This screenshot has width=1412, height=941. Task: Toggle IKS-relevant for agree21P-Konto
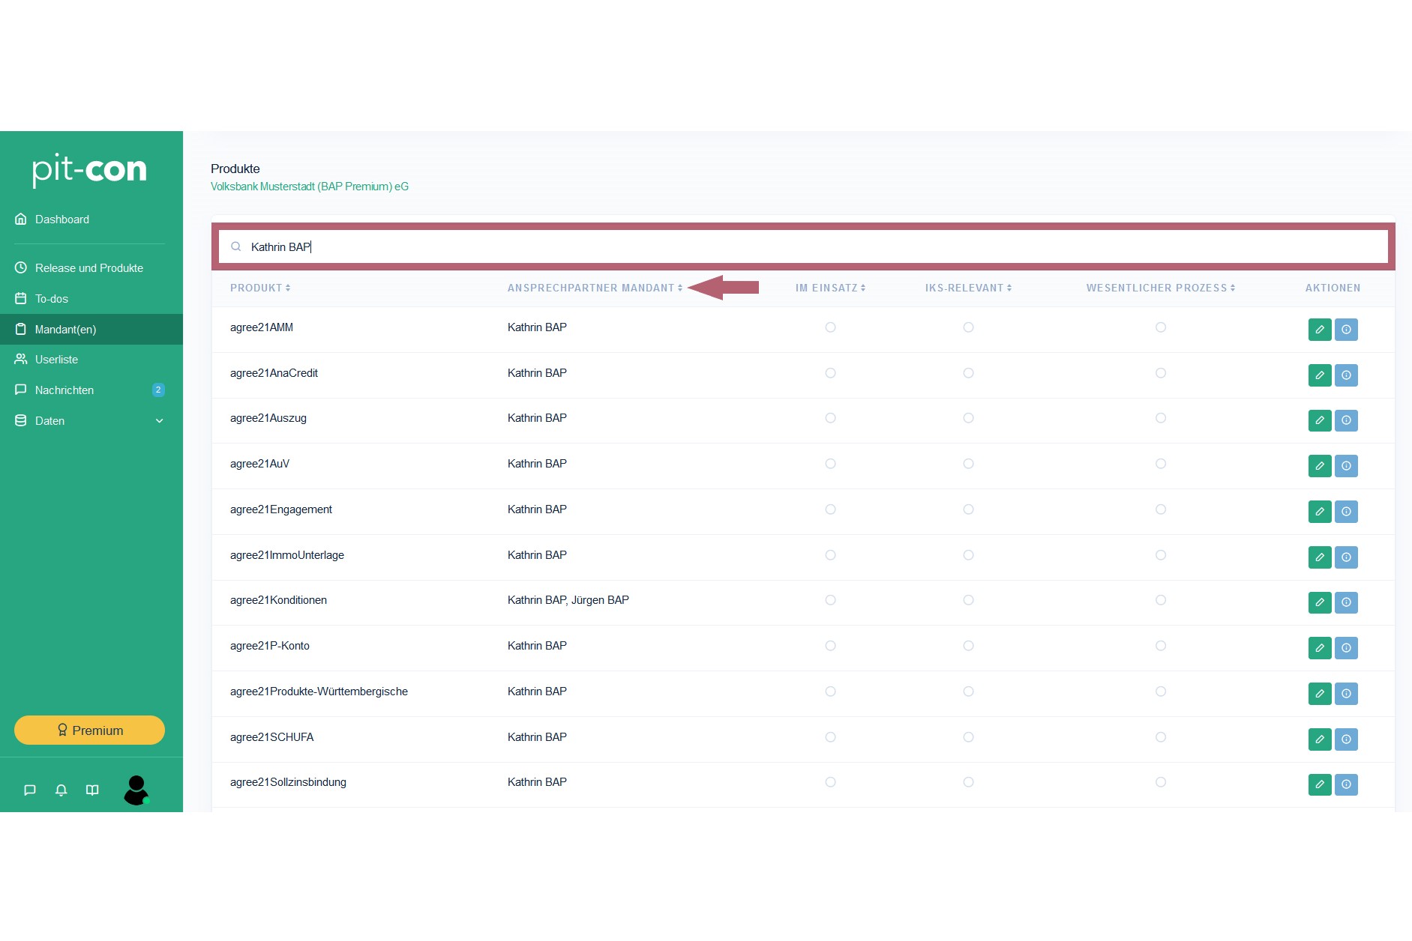coord(968,646)
